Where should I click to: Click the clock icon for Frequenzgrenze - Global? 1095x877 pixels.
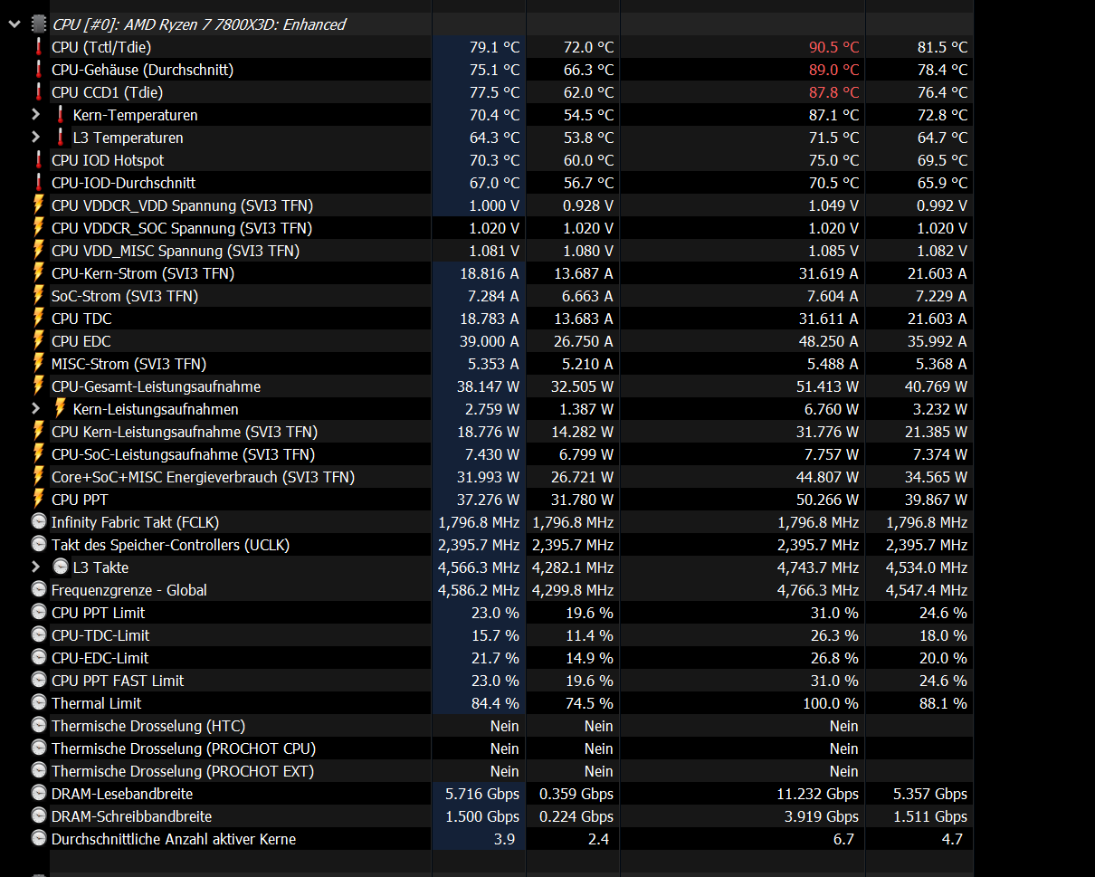(x=39, y=590)
